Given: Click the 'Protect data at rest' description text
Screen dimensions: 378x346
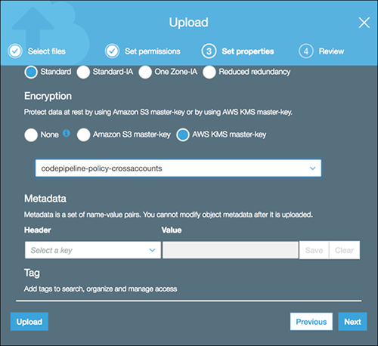Looking at the screenshot, I should (158, 113).
